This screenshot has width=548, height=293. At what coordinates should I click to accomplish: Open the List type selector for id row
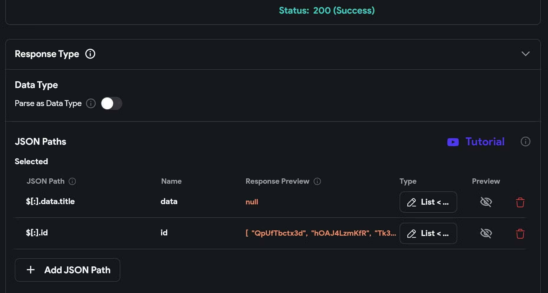(428, 233)
